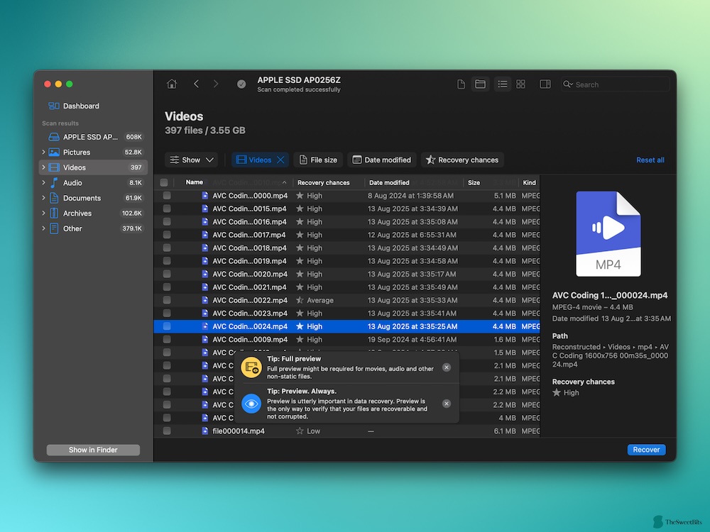
Task: Apply the Date modified filter
Action: point(382,160)
